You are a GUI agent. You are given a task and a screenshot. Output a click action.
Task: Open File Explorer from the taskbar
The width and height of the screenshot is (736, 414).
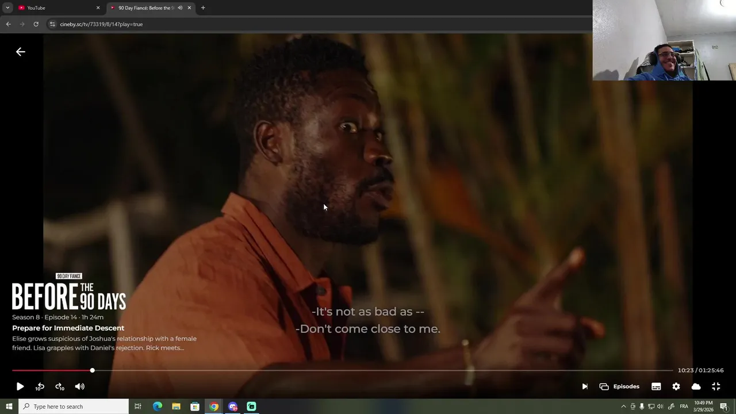[x=176, y=407]
